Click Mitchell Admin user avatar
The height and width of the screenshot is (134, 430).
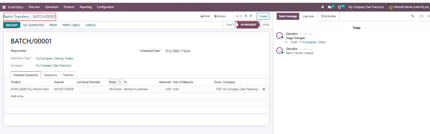(391, 7)
